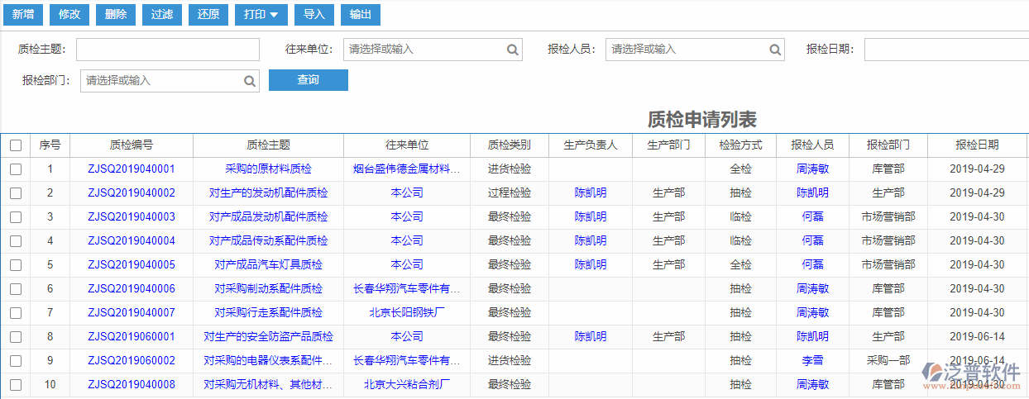
Task: Check the box for row ZJSQ2019040001
Action: pos(16,169)
